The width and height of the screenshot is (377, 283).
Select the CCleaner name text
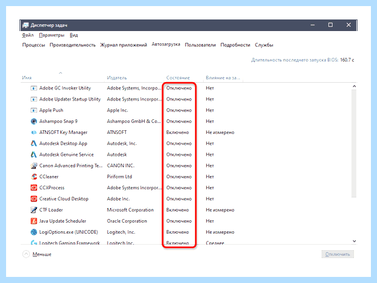(x=49, y=176)
